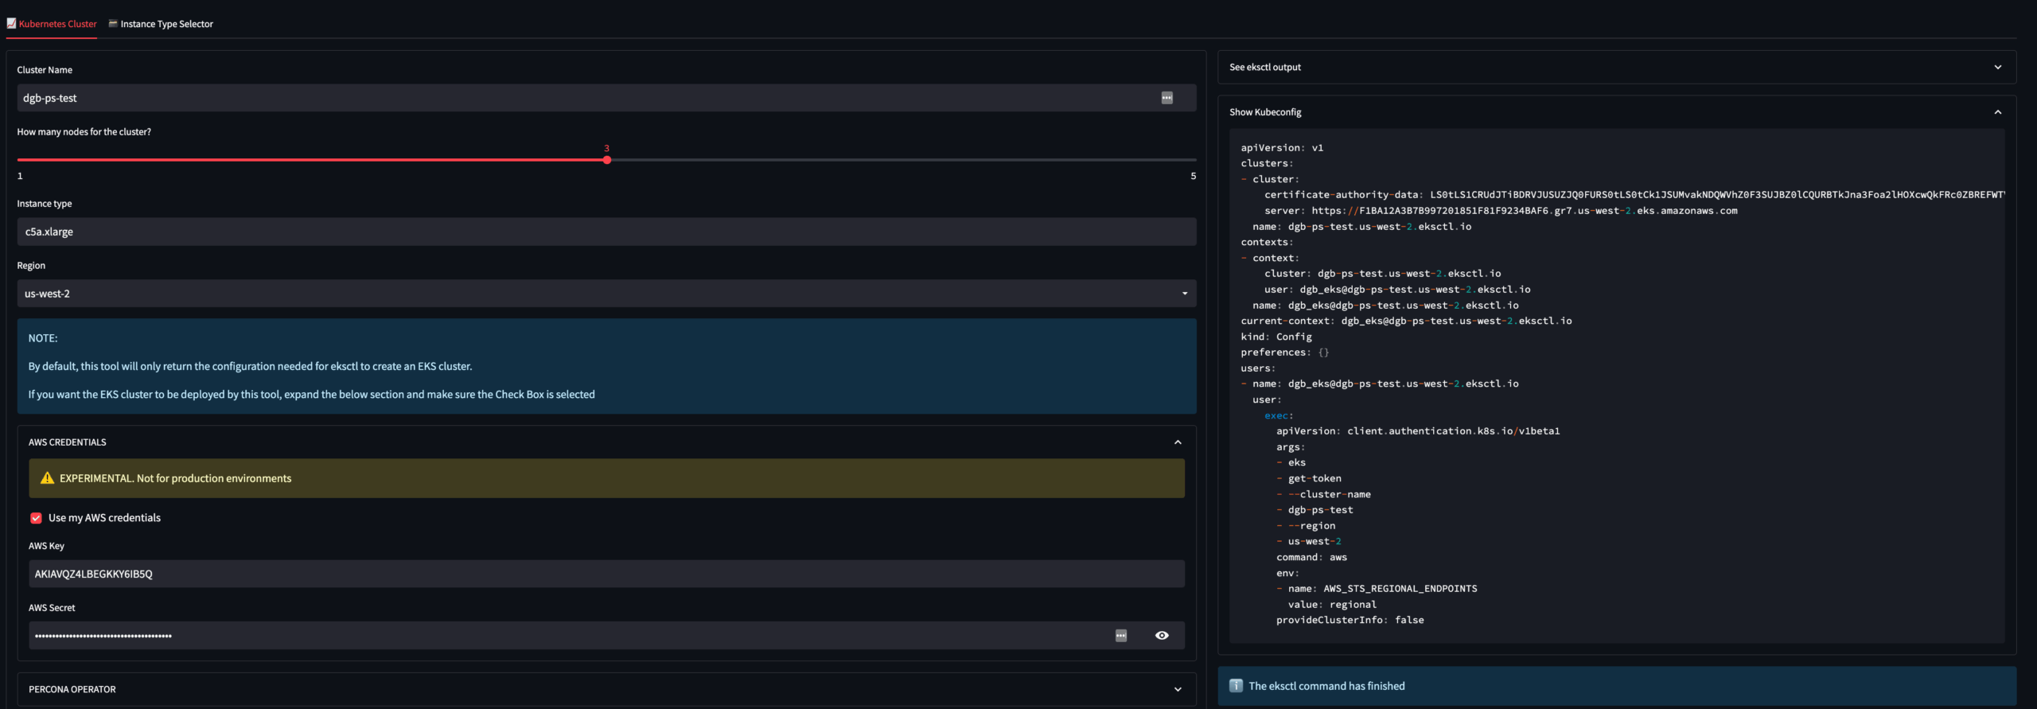The image size is (2037, 709).
Task: Click the info icon in eksctl finished message
Action: point(1236,686)
